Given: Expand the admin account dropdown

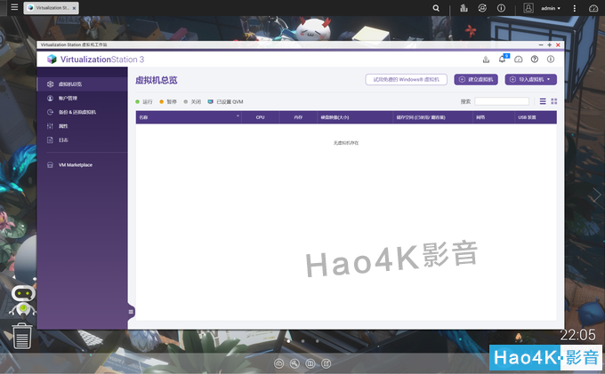Looking at the screenshot, I should coord(551,8).
